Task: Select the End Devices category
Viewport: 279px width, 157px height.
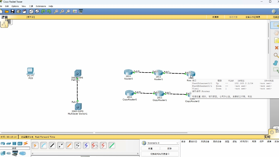Action: tap(3, 153)
